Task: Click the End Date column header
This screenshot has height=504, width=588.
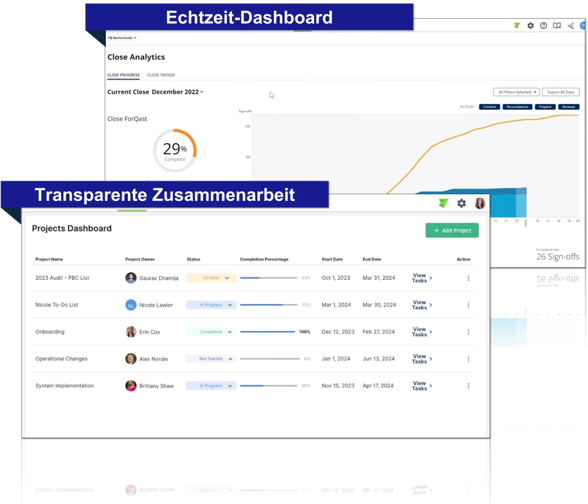Action: pyautogui.click(x=372, y=259)
